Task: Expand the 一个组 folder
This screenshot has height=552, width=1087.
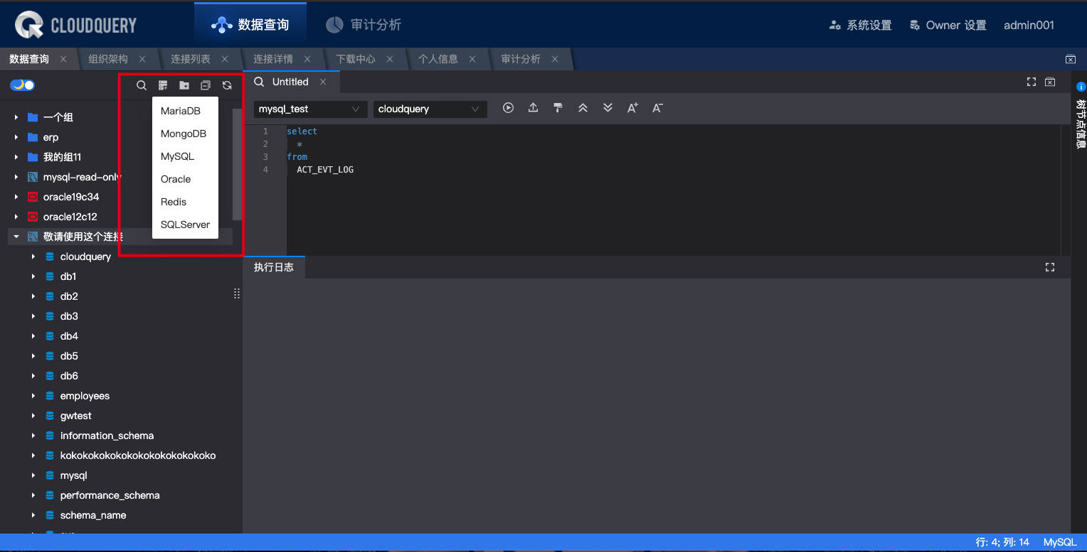Action: tap(16, 117)
